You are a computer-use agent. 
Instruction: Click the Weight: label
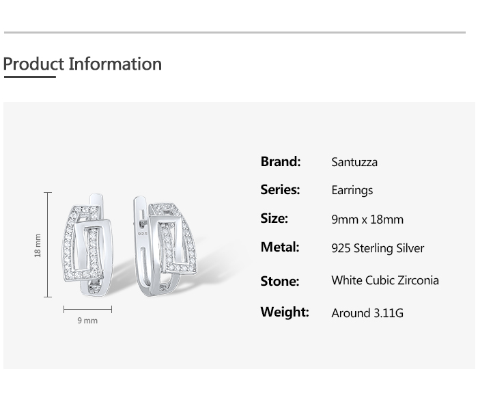tap(285, 312)
